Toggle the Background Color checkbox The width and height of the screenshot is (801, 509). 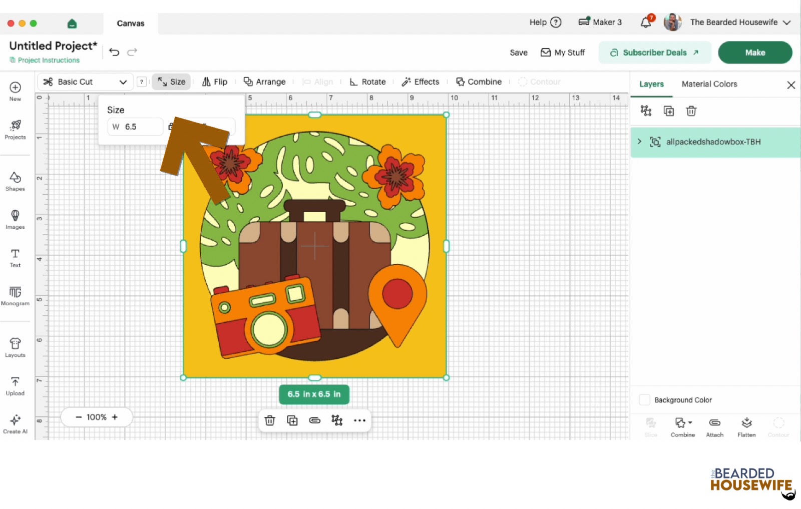[x=645, y=400]
